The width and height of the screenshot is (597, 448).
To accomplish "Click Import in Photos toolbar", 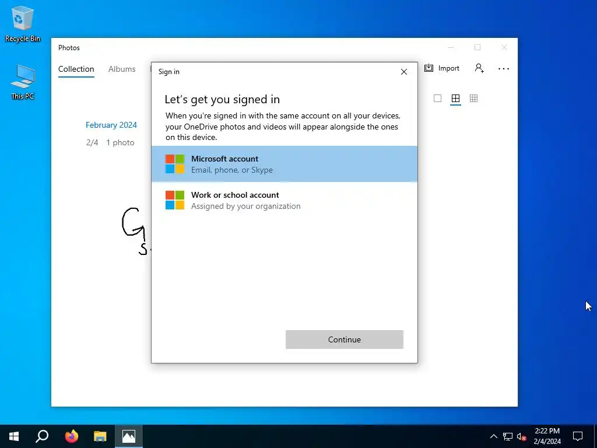I will click(442, 68).
